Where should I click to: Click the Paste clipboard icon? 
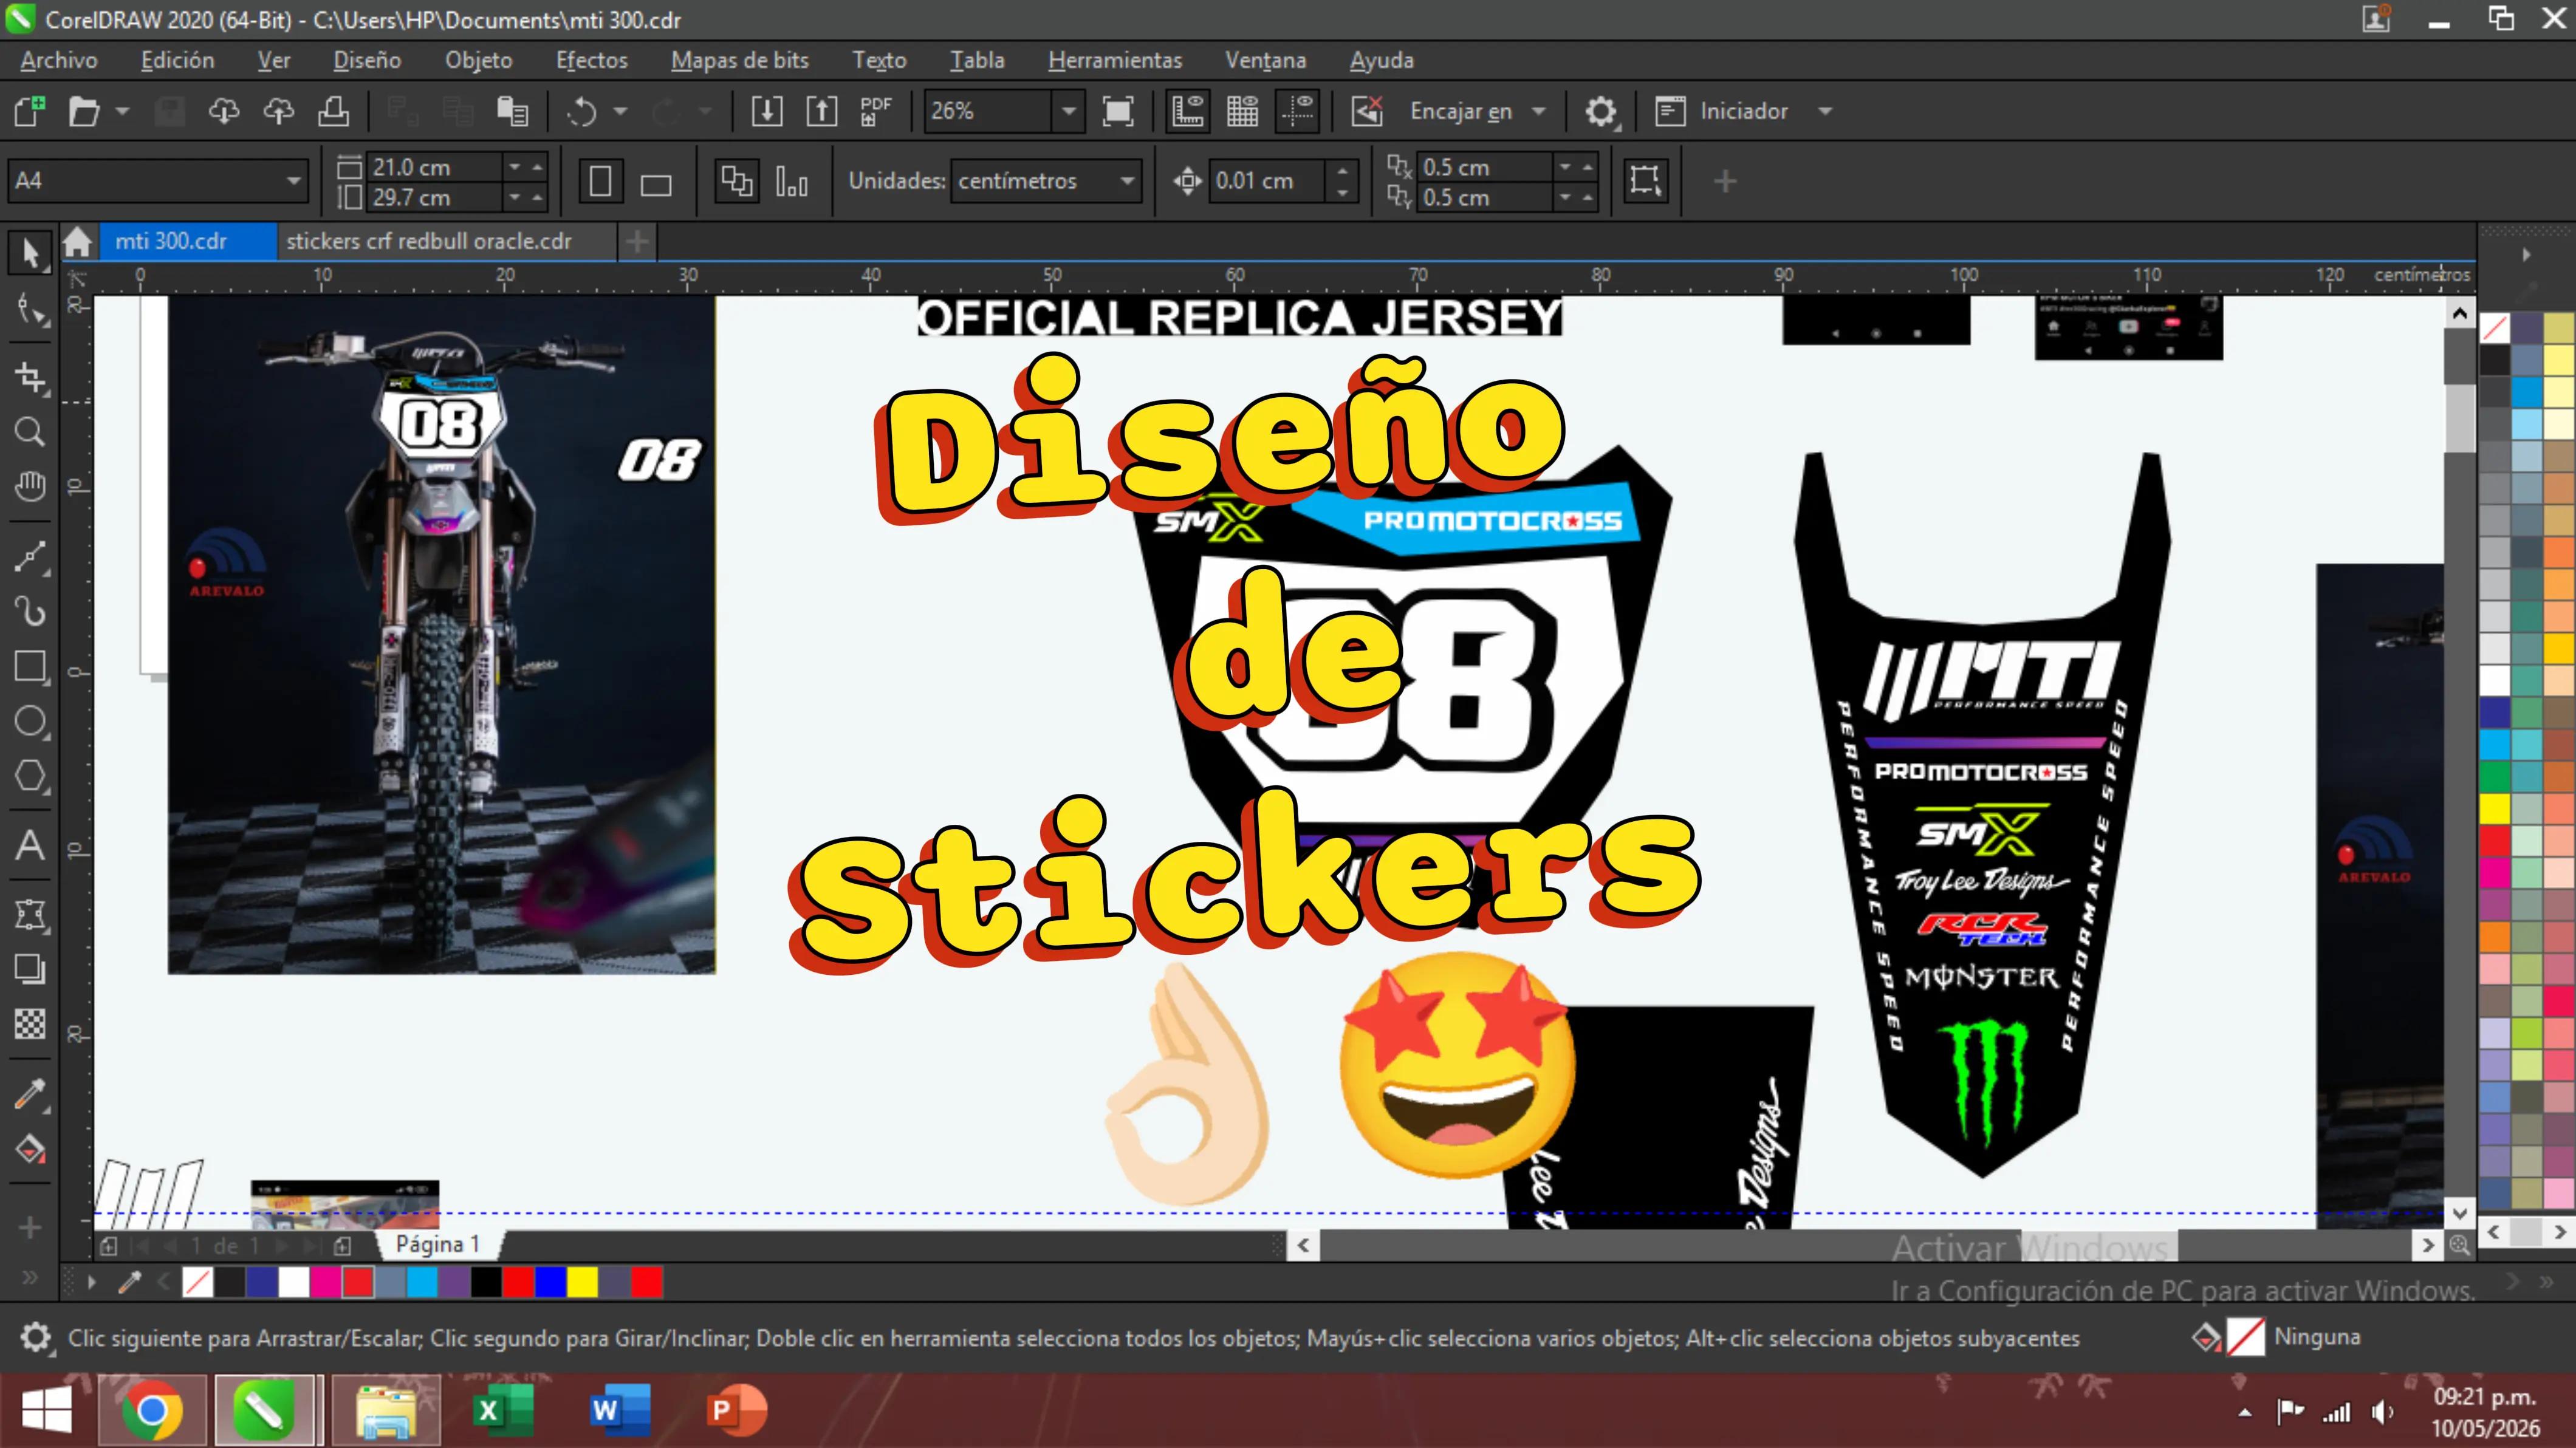512,111
